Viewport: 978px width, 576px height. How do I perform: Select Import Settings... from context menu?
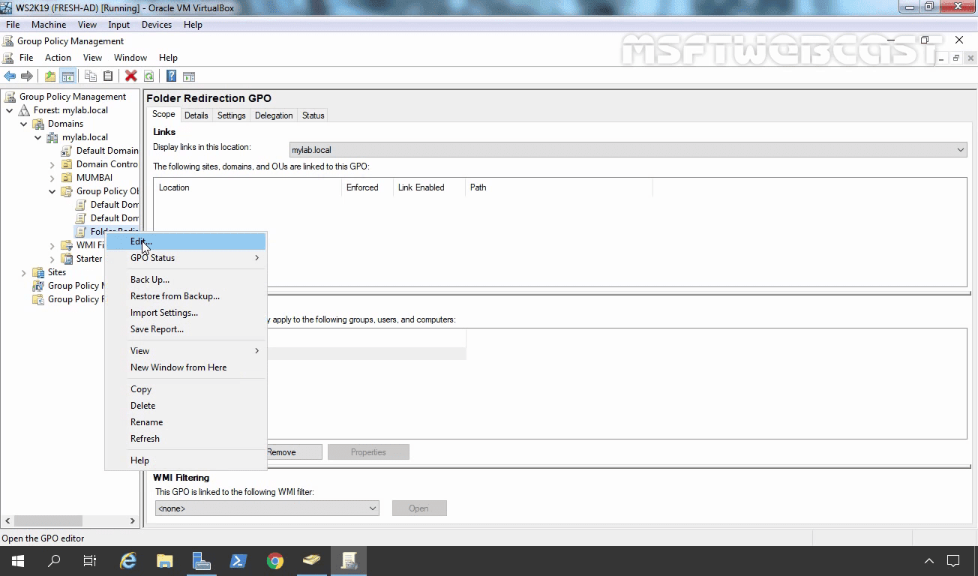(x=186, y=313)
